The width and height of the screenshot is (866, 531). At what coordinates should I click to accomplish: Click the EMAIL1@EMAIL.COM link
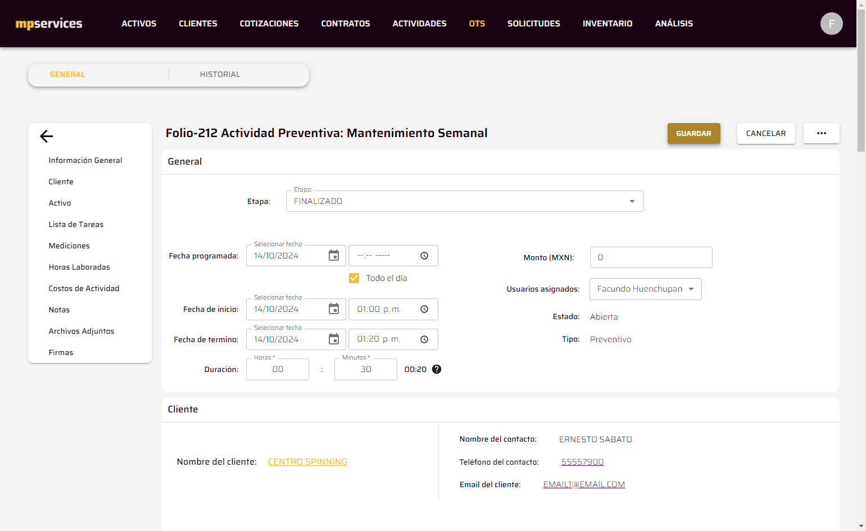[x=584, y=484]
